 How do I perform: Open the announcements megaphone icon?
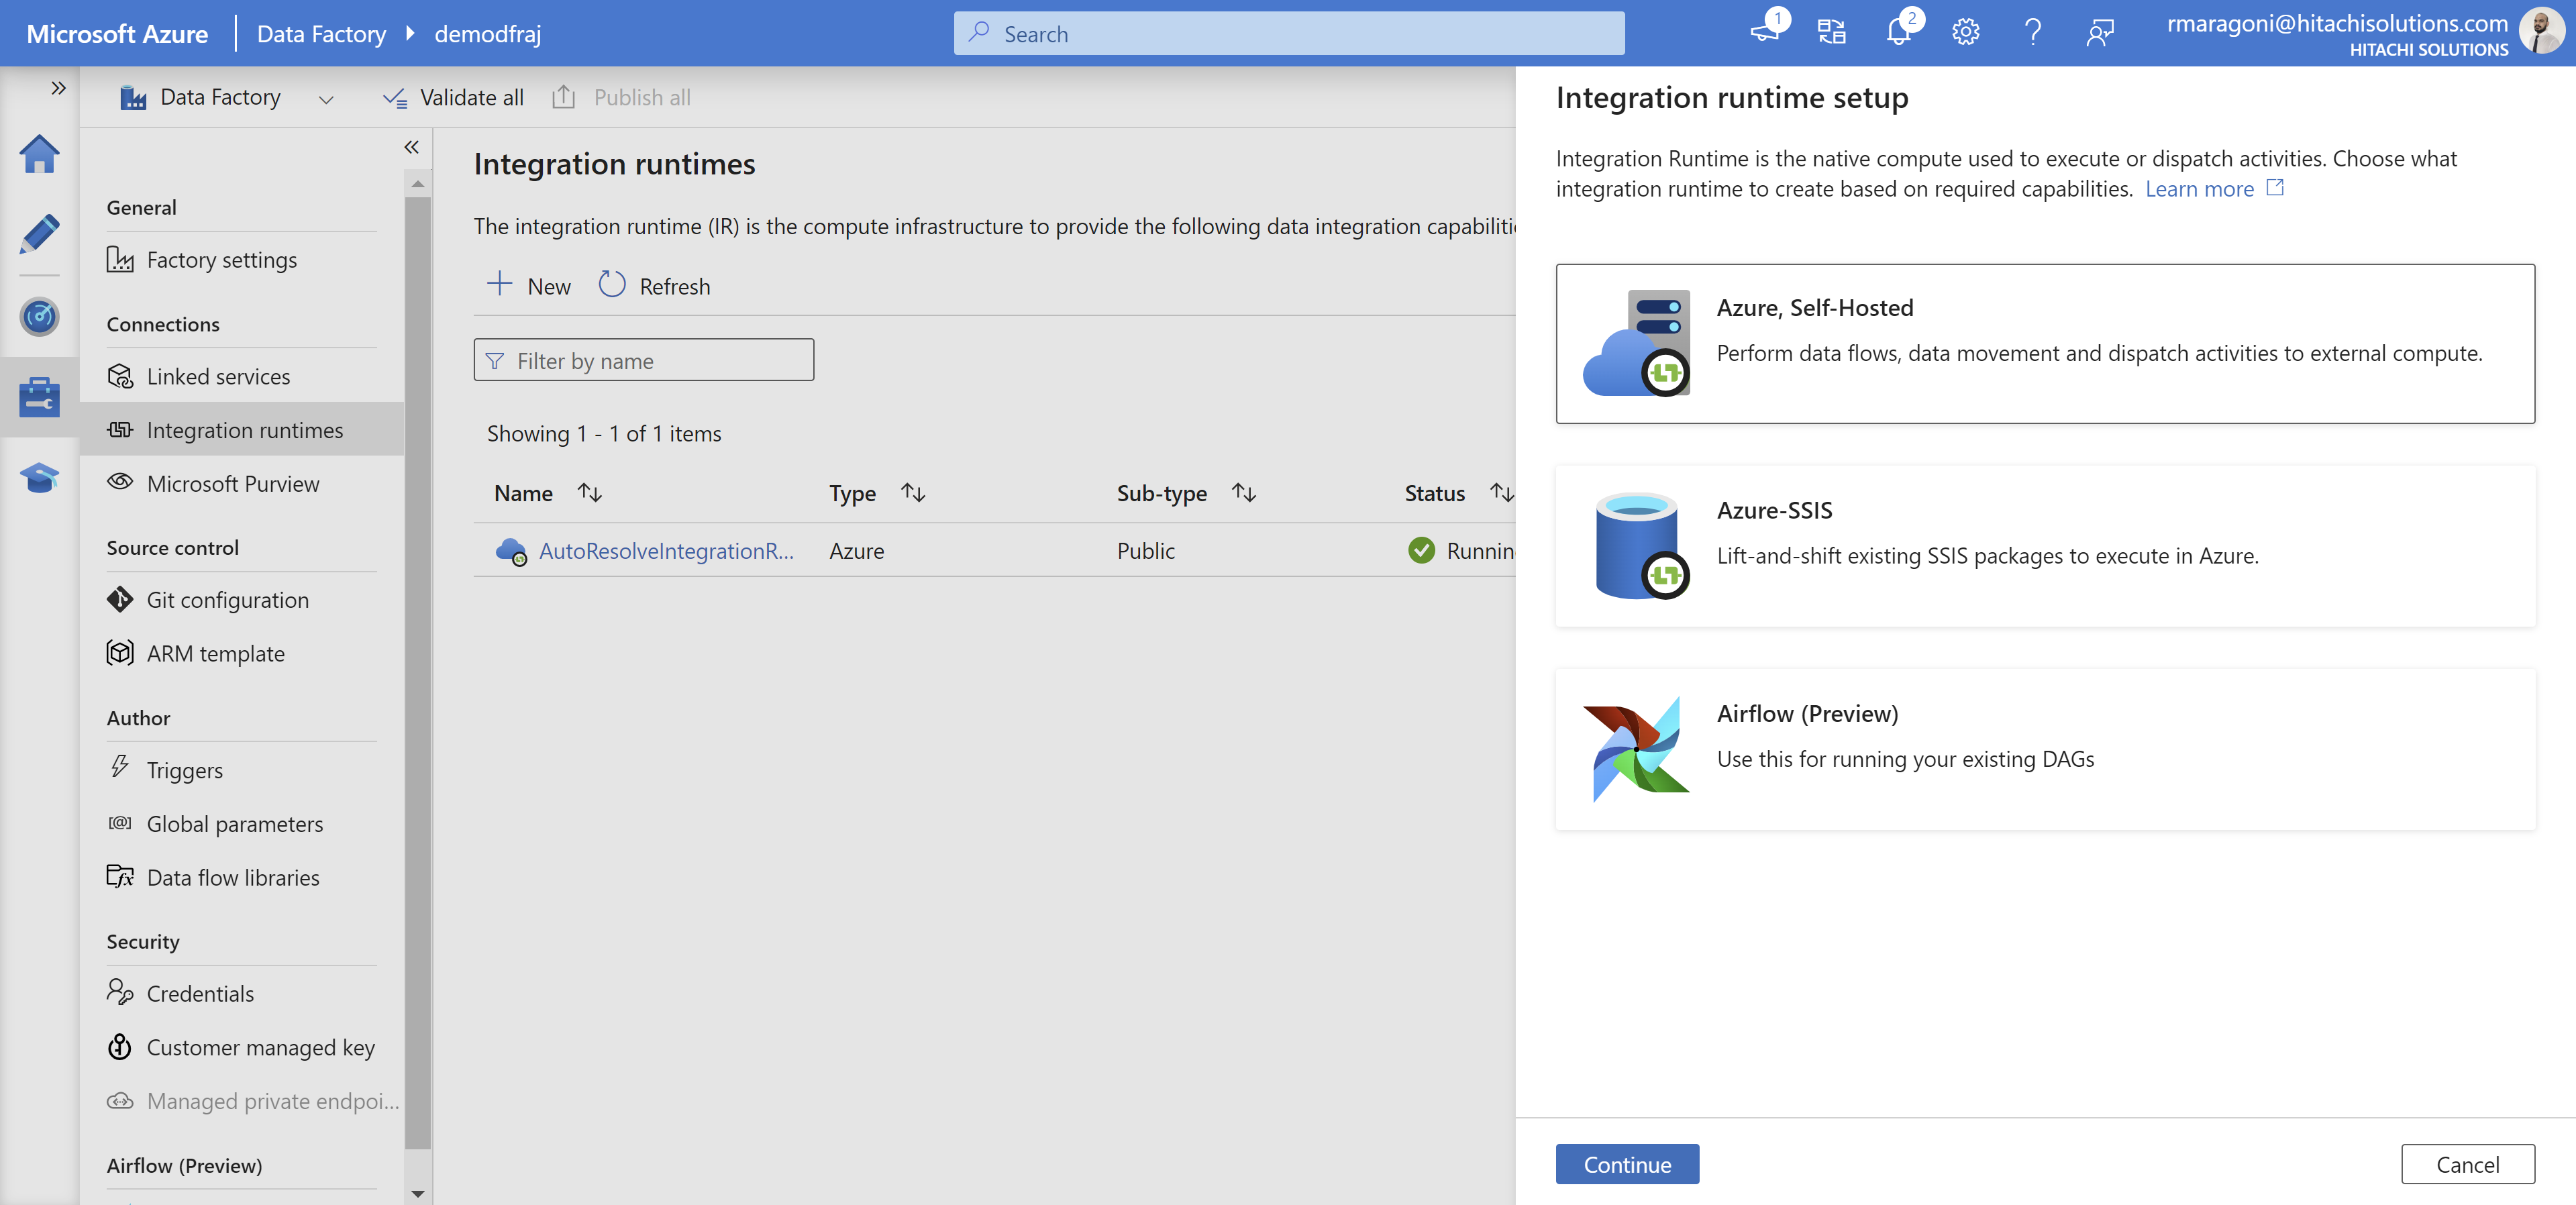pos(1766,32)
